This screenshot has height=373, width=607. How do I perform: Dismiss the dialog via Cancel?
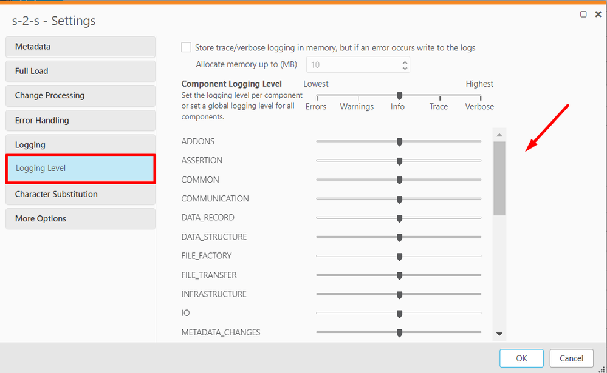tap(571, 358)
